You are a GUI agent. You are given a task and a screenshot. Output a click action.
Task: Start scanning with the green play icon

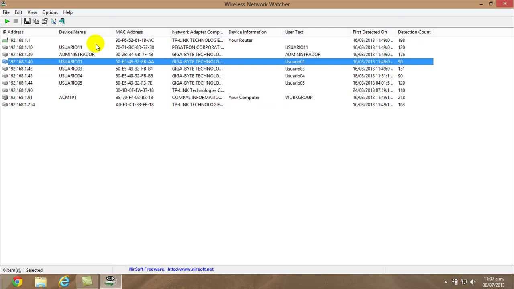pyautogui.click(x=7, y=21)
